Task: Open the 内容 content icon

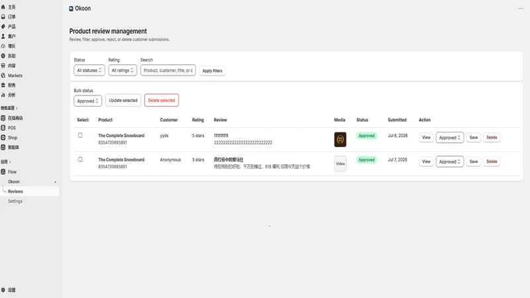Action: [3, 66]
